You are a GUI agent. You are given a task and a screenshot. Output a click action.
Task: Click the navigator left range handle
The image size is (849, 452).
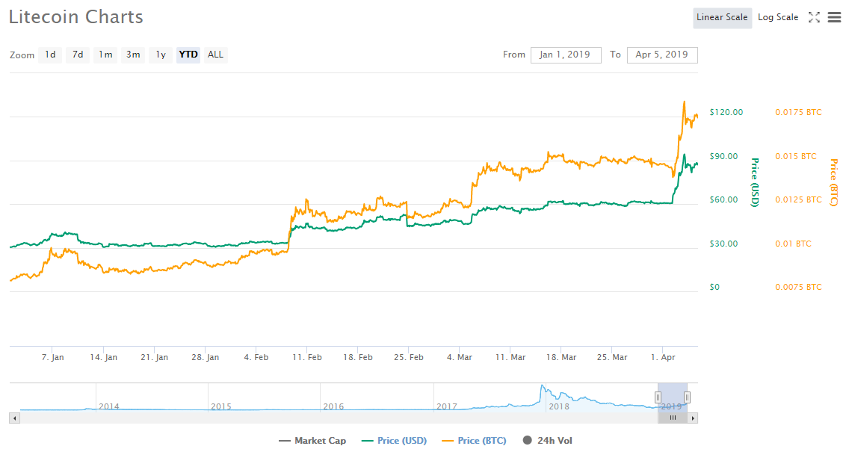(x=658, y=397)
